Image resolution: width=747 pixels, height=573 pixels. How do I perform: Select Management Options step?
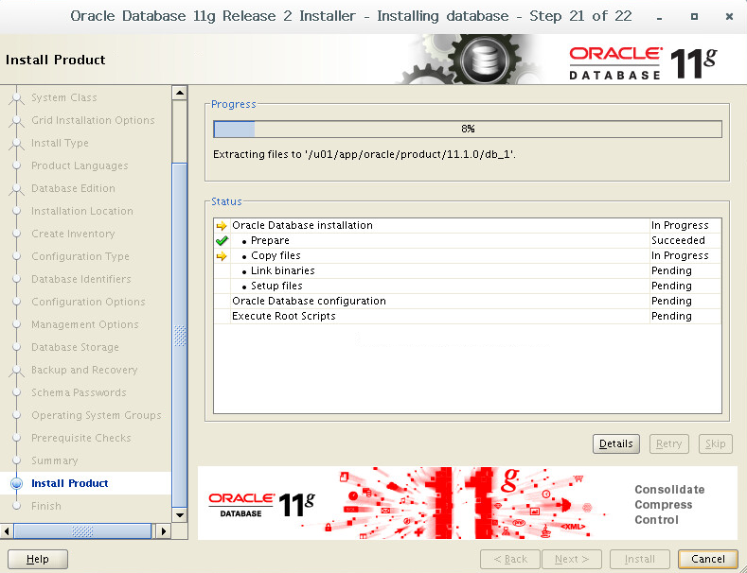85,324
